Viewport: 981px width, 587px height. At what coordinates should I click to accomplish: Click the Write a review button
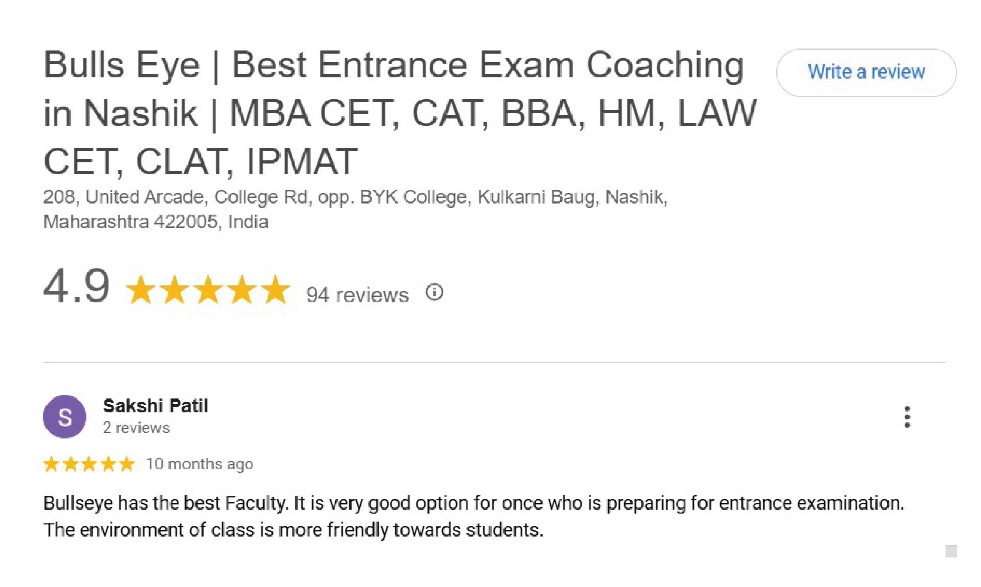[x=866, y=73]
